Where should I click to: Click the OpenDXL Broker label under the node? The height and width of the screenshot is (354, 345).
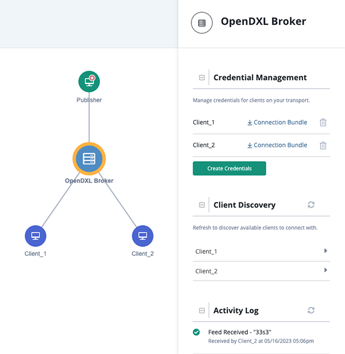click(89, 181)
